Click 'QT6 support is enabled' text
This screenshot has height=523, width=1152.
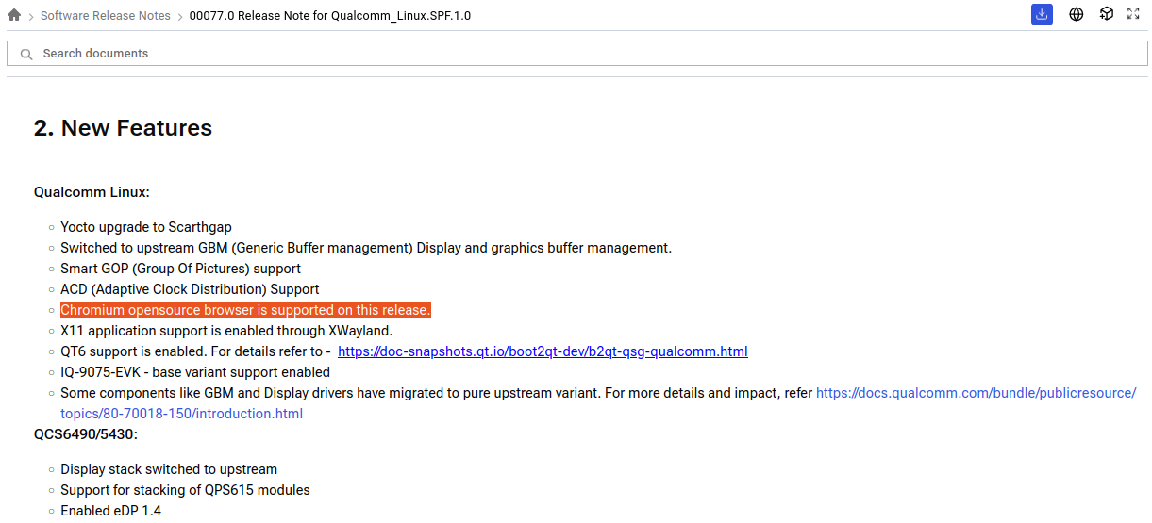pos(195,351)
